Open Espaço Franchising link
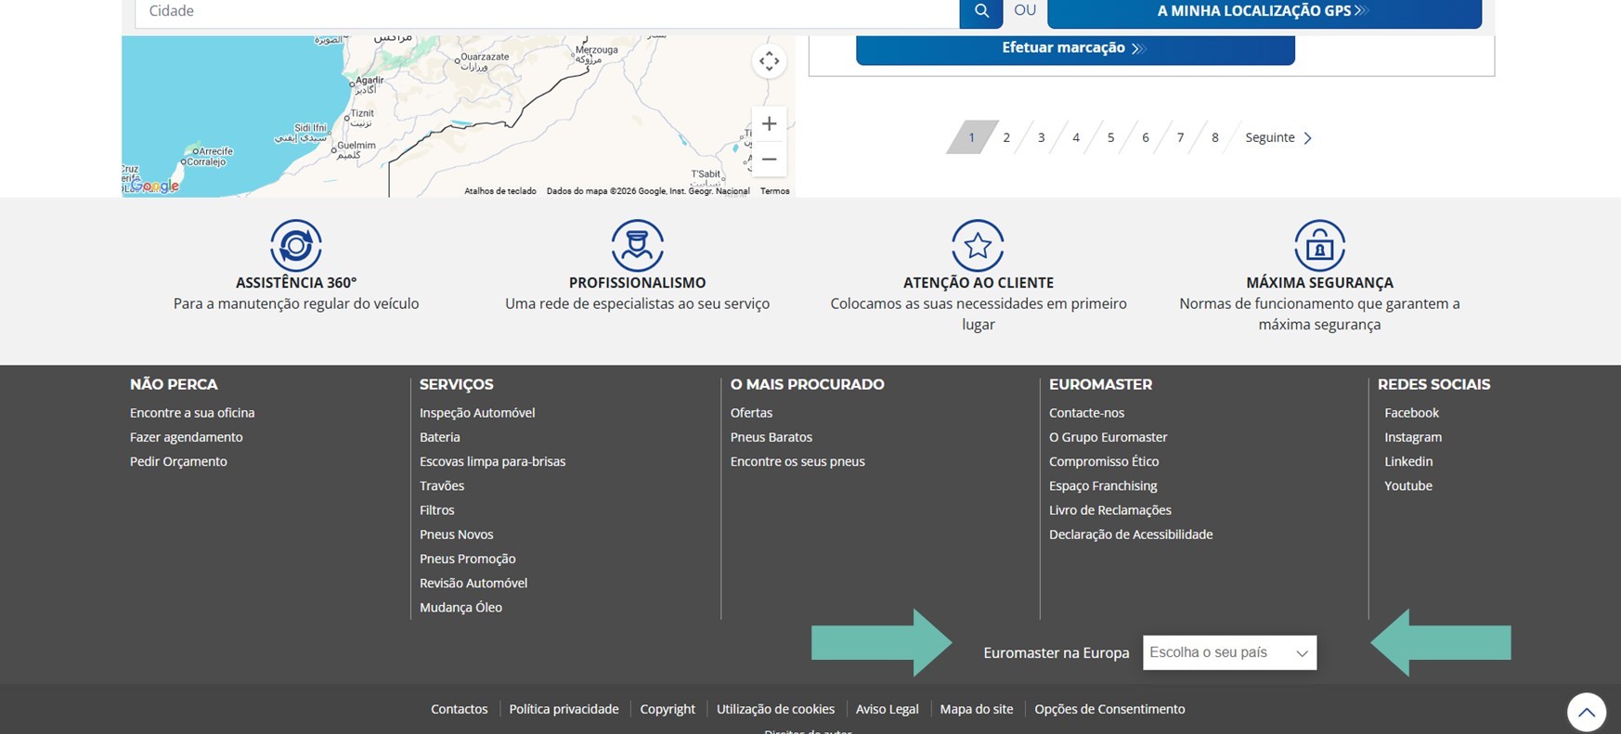The image size is (1621, 734). 1103,485
